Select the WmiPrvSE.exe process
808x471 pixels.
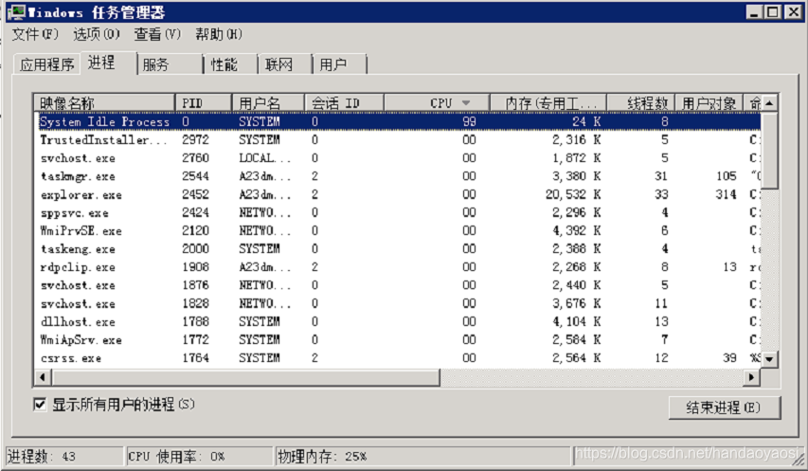398,231
